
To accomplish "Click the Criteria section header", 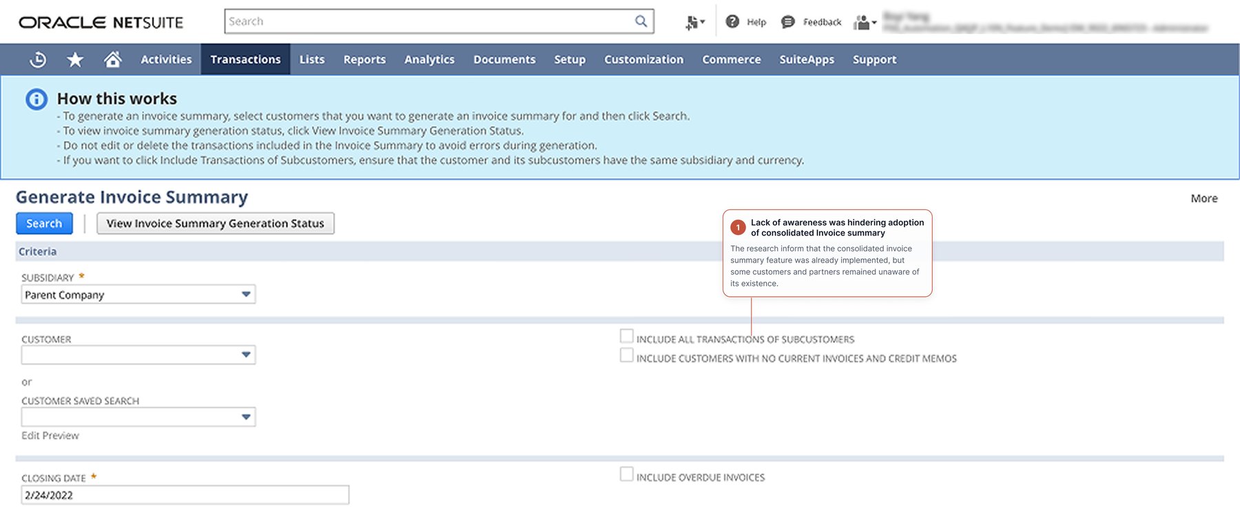I will [619, 251].
